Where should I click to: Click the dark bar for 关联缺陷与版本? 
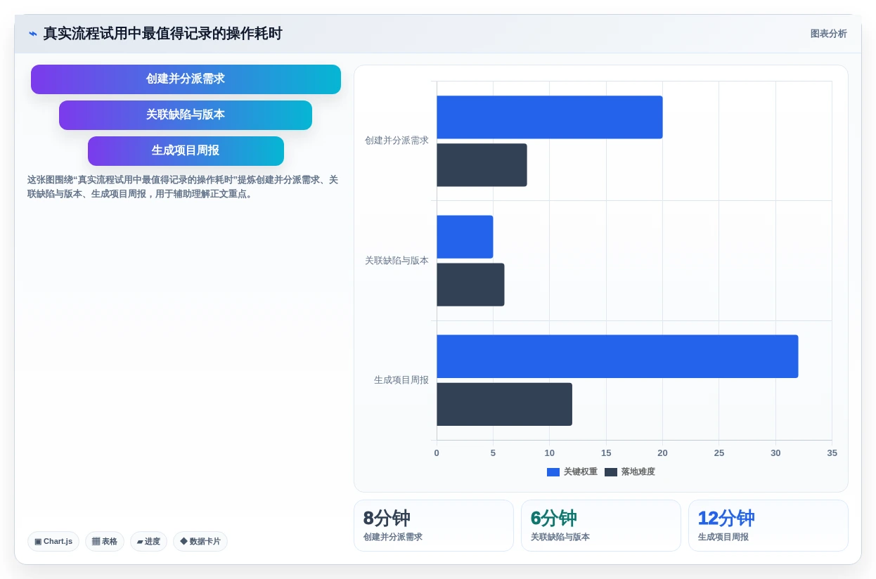(x=470, y=285)
